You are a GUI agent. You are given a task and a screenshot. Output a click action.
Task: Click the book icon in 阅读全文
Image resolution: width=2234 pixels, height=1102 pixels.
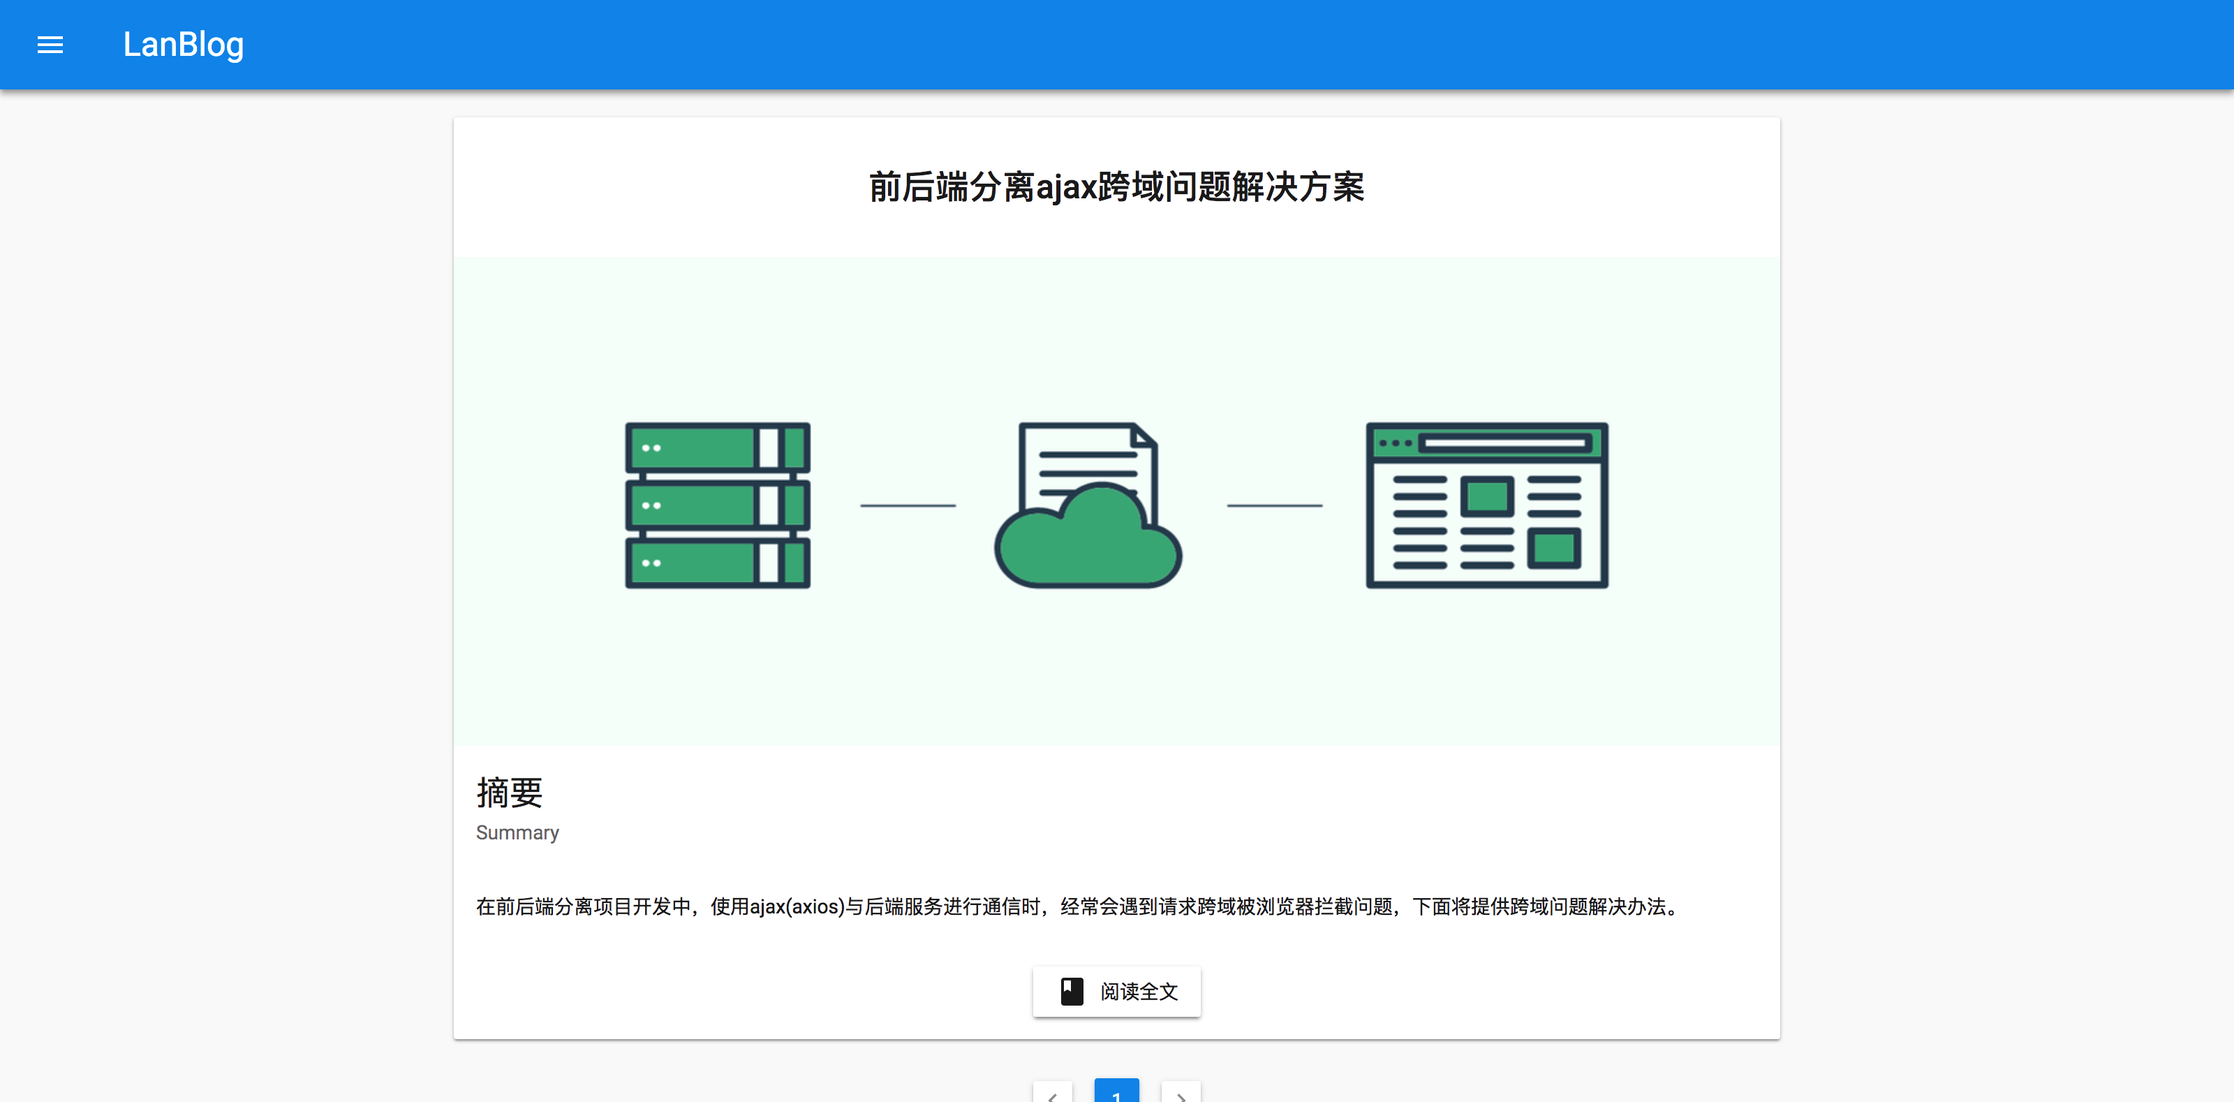[1072, 991]
